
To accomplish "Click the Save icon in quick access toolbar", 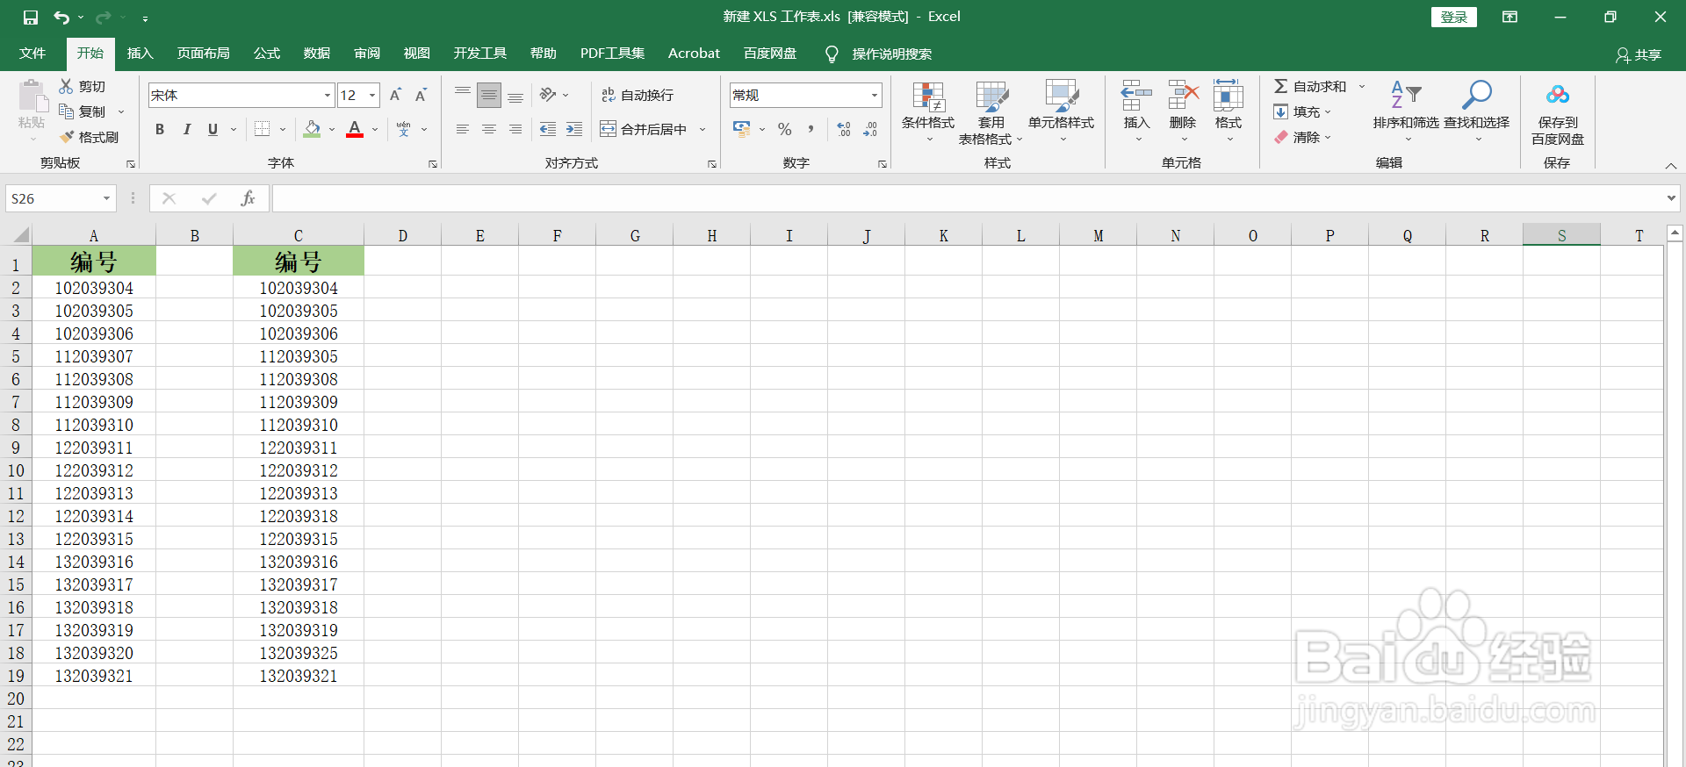I will [x=31, y=17].
